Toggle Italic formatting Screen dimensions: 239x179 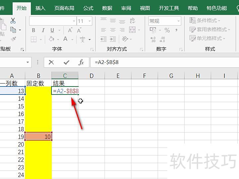(x=43, y=30)
